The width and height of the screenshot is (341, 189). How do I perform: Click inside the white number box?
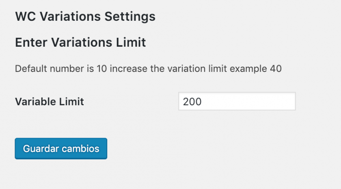[237, 101]
